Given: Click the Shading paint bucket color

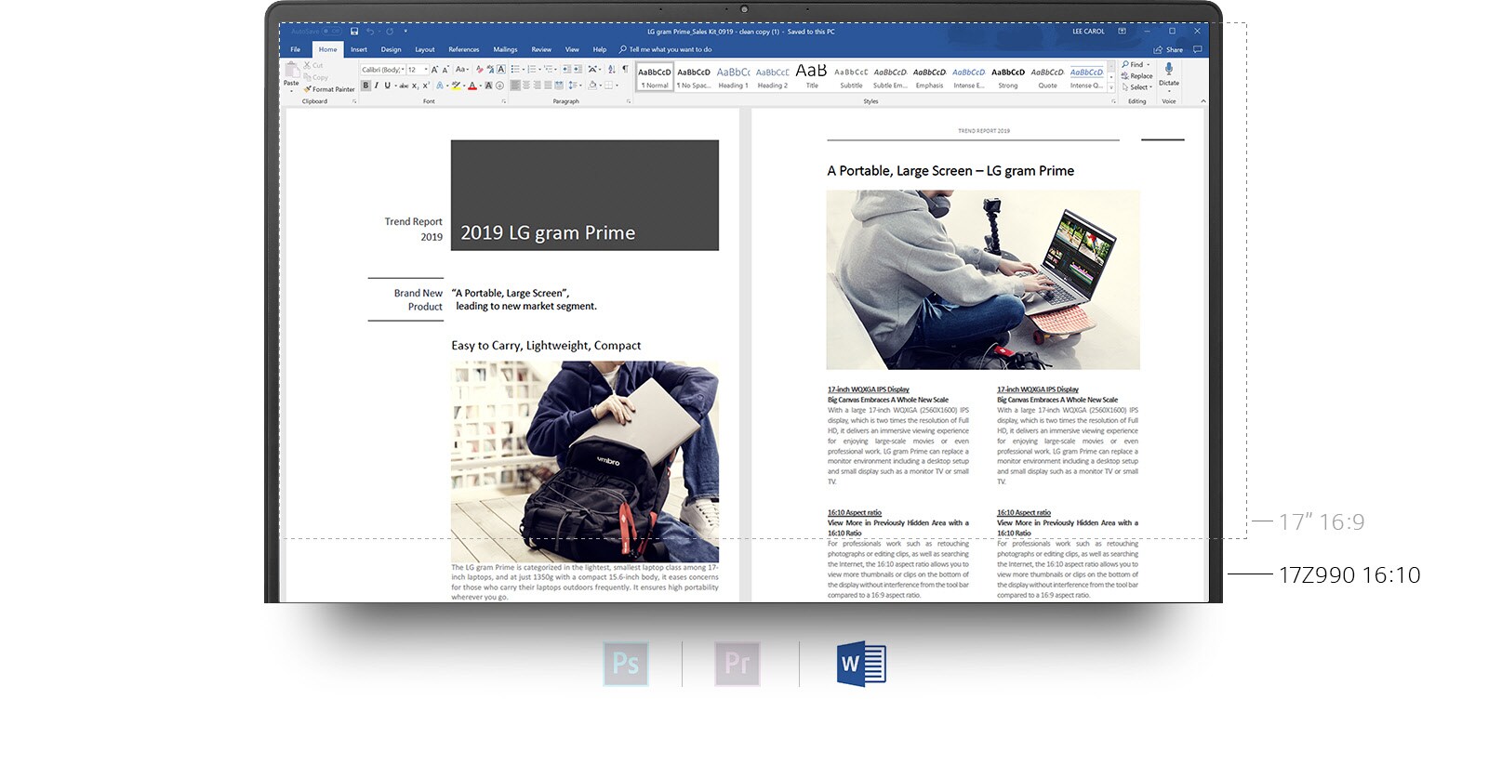Looking at the screenshot, I should tap(592, 86).
